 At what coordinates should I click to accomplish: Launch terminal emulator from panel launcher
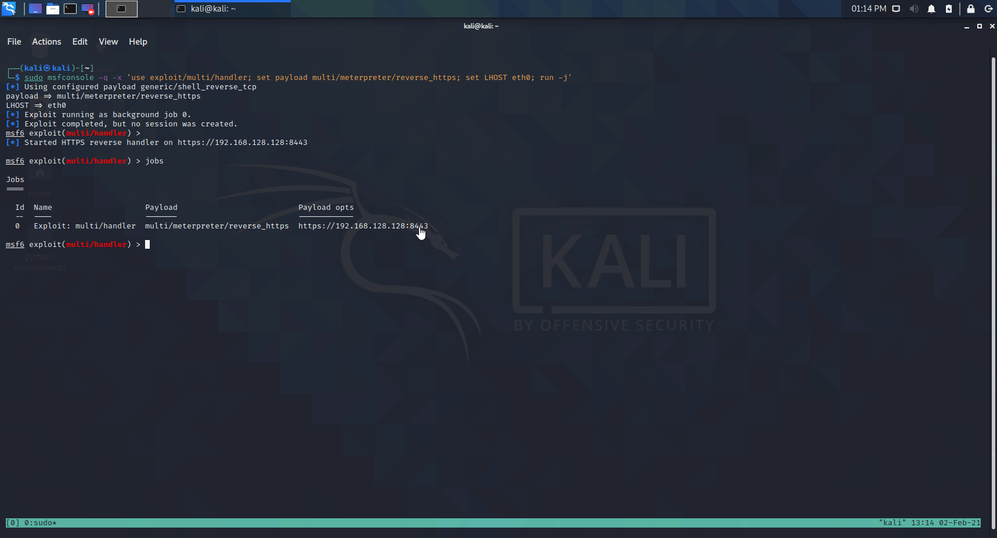[70, 9]
